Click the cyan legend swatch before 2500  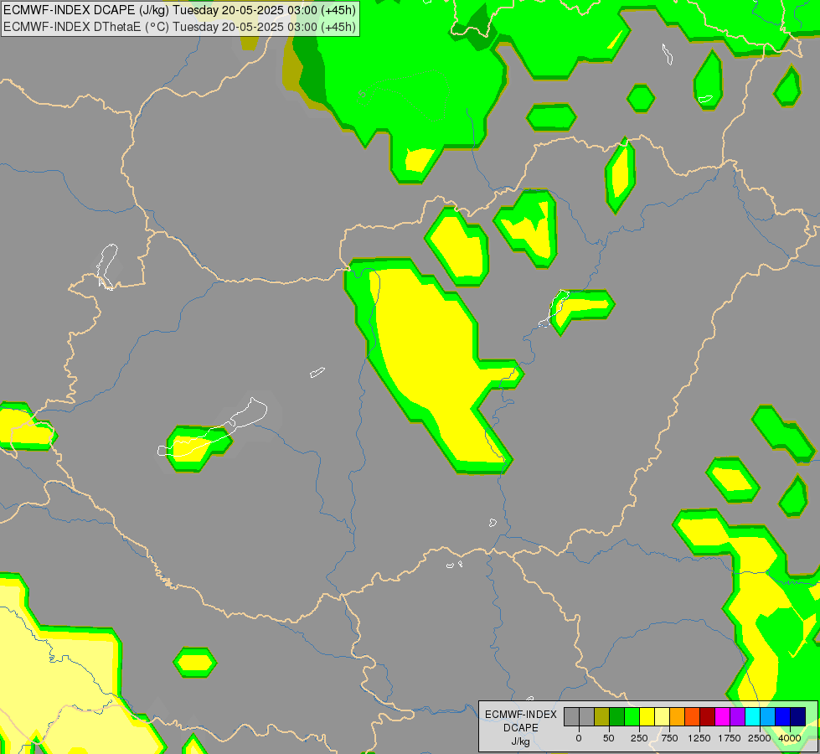[753, 716]
